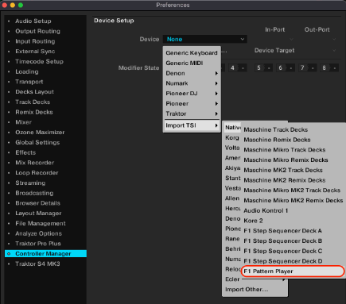Select Track Decks in the sidebar
The height and width of the screenshot is (304, 346).
pyautogui.click(x=33, y=102)
